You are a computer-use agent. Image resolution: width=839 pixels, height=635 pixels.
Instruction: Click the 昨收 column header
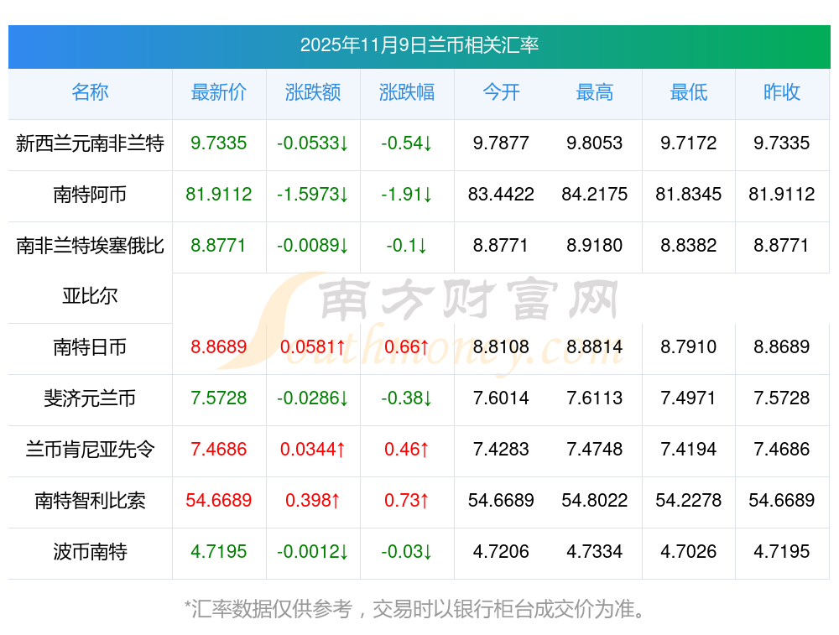[x=782, y=92]
